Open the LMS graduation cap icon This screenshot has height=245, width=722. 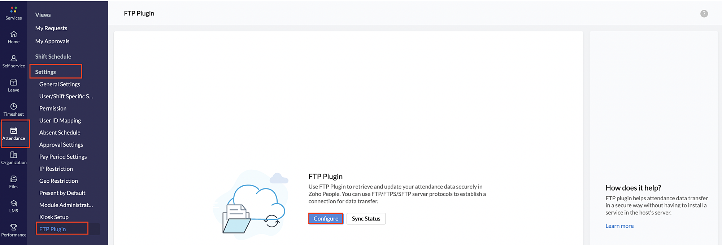(x=14, y=203)
